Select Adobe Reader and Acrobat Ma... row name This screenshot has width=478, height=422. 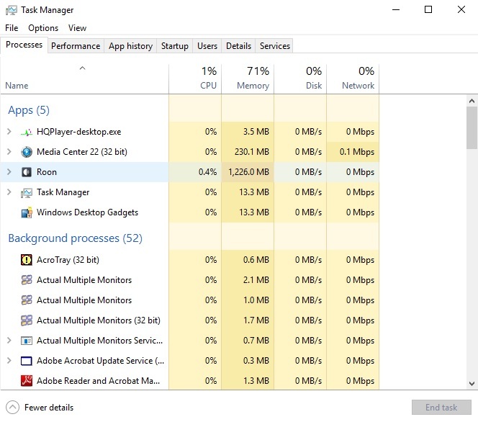pyautogui.click(x=98, y=381)
